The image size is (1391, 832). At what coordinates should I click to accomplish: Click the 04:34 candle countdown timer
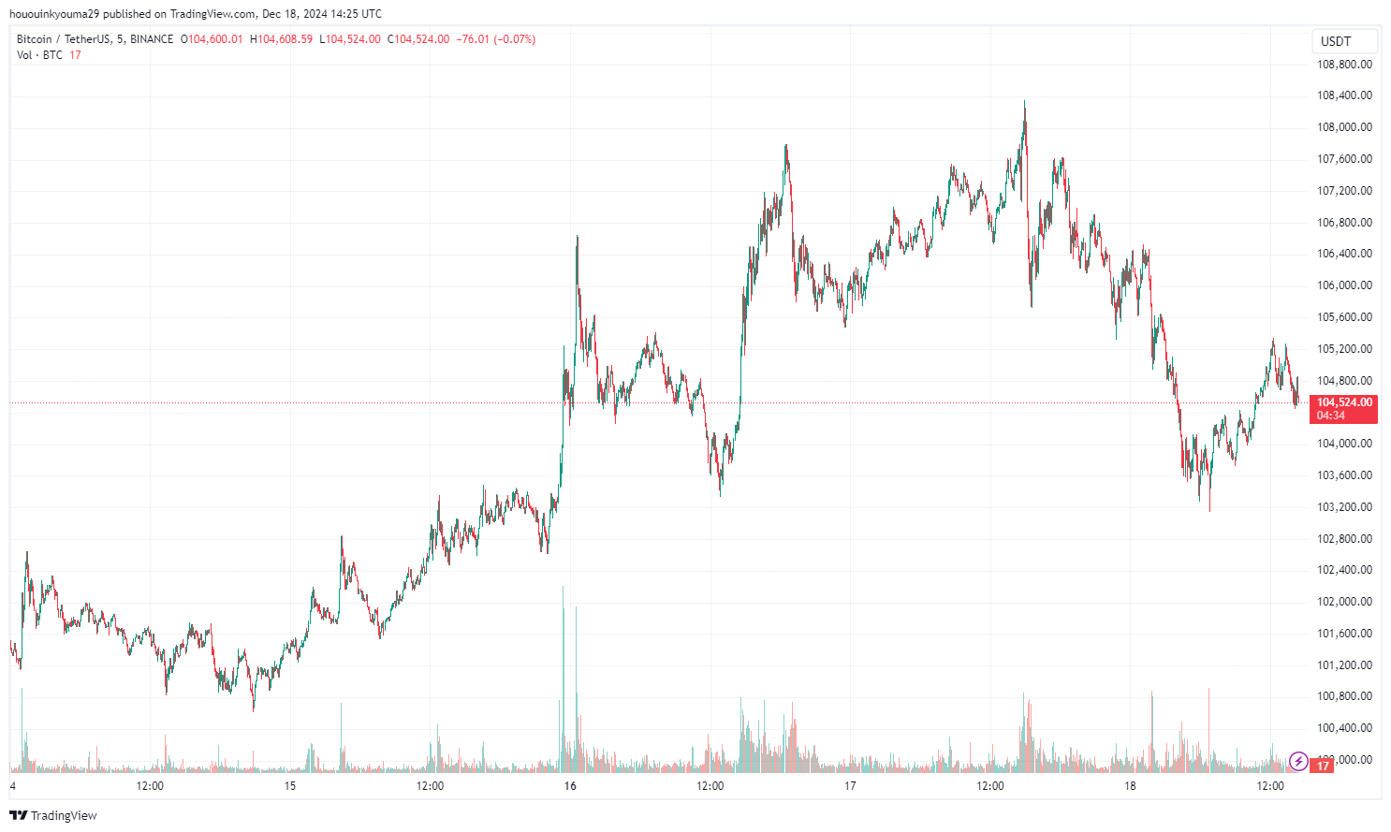coord(1331,416)
